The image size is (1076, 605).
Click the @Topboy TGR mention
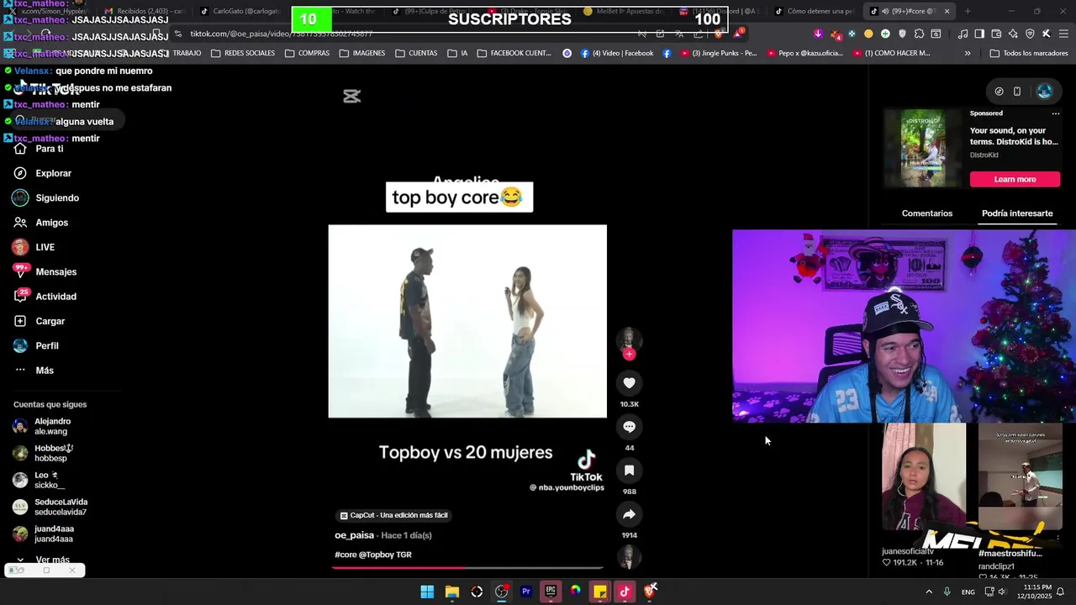[385, 555]
